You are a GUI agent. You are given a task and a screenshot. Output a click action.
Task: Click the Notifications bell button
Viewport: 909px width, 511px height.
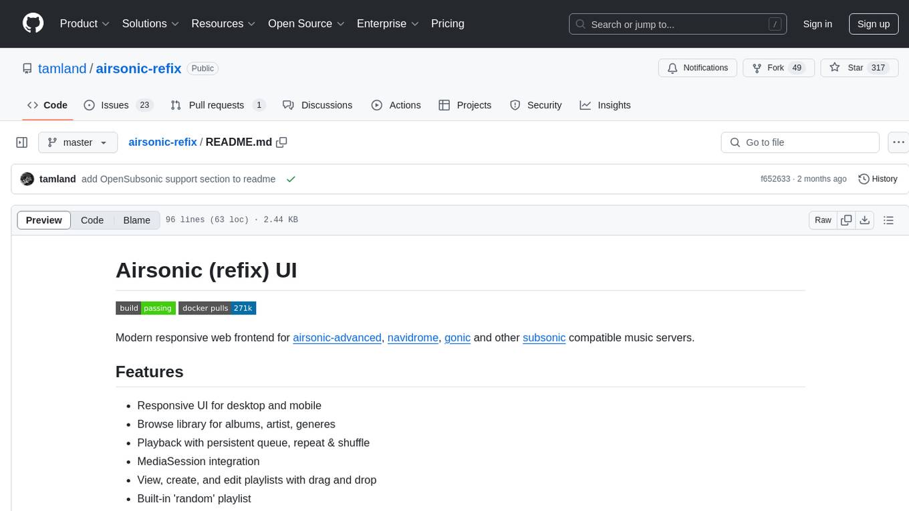click(x=698, y=68)
